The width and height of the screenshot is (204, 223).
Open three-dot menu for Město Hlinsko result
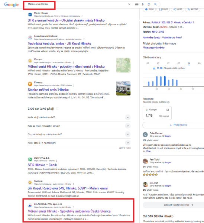(82, 16)
